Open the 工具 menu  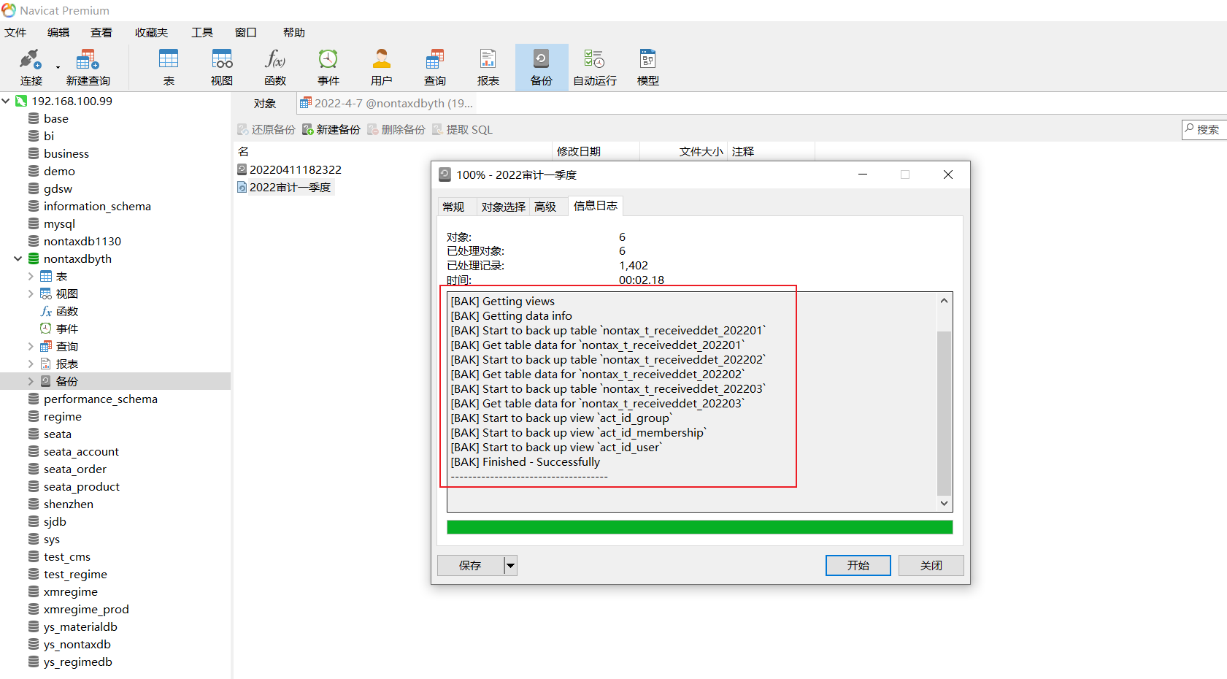coord(202,32)
